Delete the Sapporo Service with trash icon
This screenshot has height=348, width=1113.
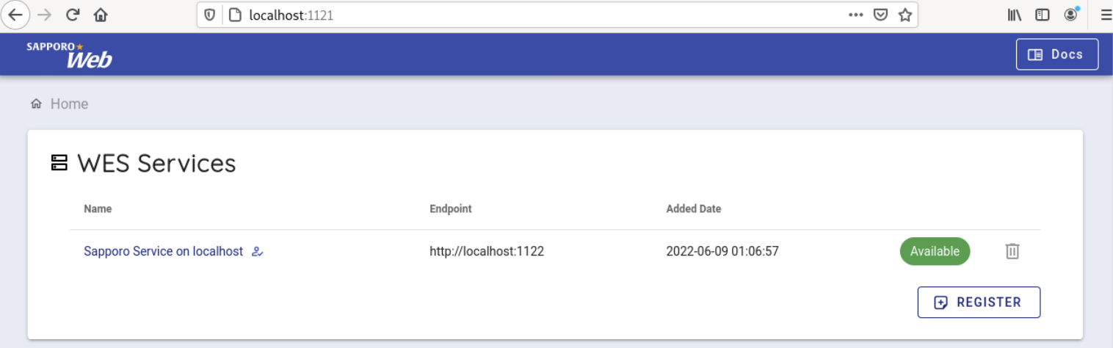click(1012, 251)
